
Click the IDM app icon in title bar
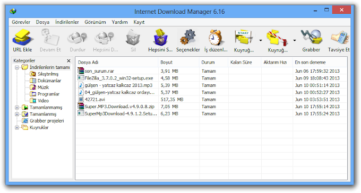[x=13, y=11]
